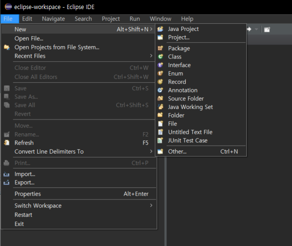The image size is (292, 246).
Task: Select Open Projects from File System...
Action: pyautogui.click(x=78, y=47)
